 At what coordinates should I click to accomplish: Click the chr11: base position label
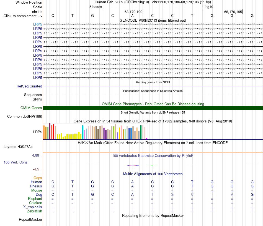coord(37,12)
